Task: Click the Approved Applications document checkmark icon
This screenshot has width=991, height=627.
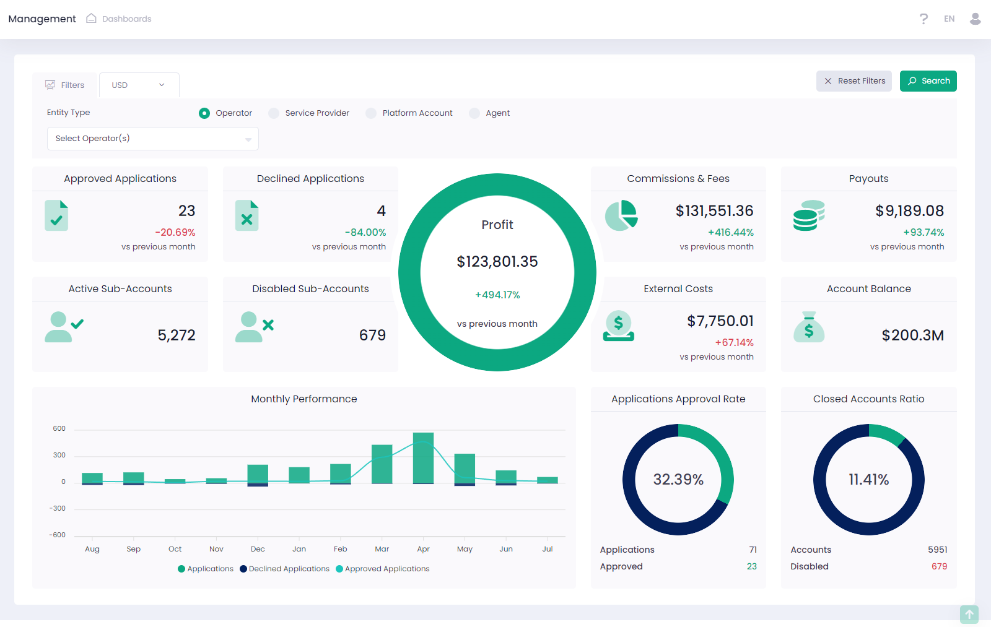Action: [56, 215]
